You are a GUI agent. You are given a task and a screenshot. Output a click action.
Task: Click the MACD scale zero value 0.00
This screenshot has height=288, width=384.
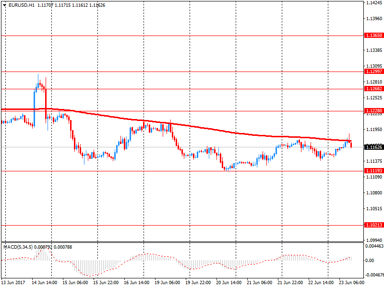370,261
